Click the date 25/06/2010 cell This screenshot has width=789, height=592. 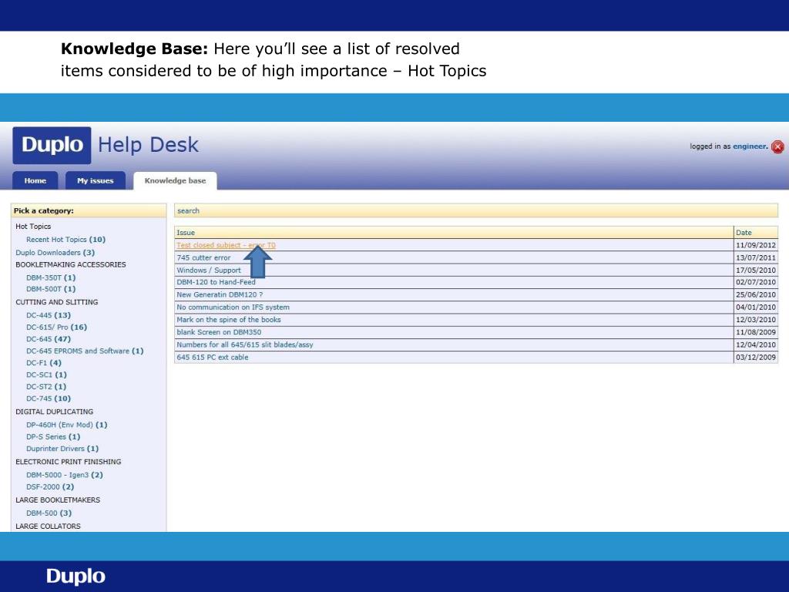(756, 294)
